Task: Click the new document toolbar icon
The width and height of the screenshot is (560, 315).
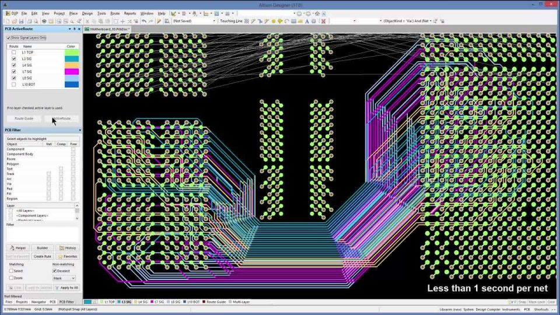Action: click(x=8, y=21)
